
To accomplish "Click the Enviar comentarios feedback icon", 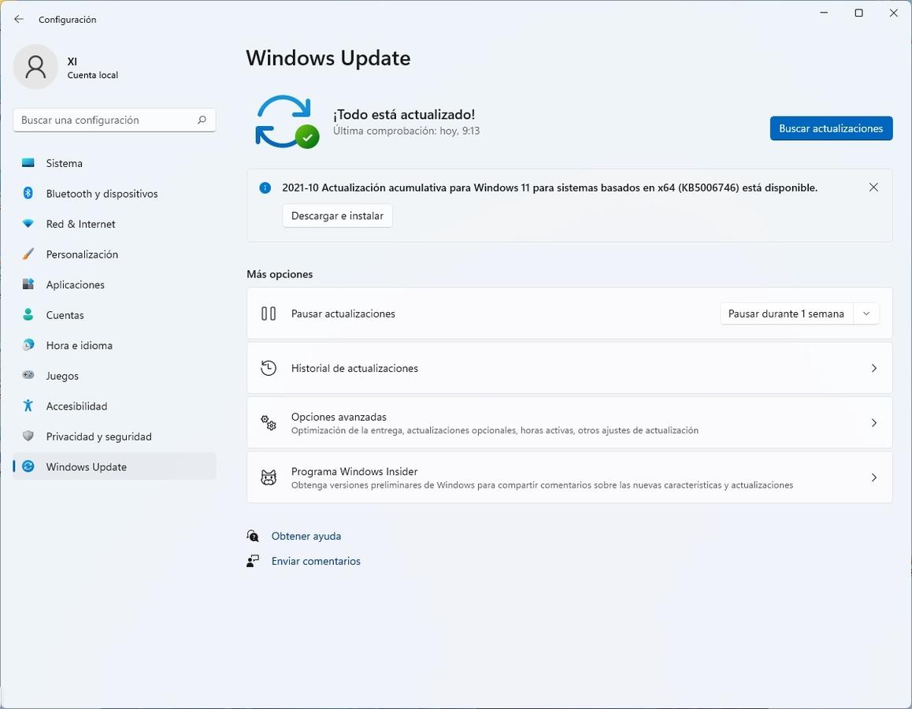I will (x=253, y=561).
